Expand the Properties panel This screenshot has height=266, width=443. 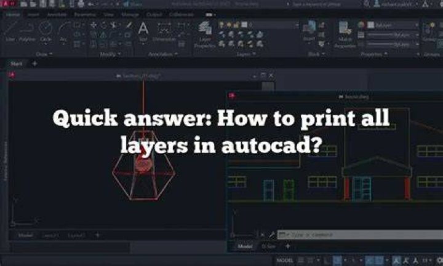coord(373,54)
